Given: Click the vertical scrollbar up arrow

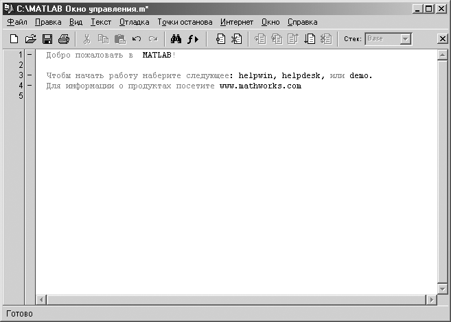Looking at the screenshot, I should (442, 55).
